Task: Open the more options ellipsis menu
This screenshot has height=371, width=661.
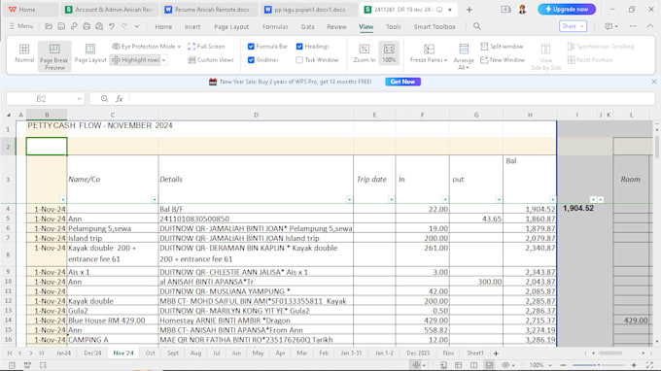Action: [x=633, y=26]
